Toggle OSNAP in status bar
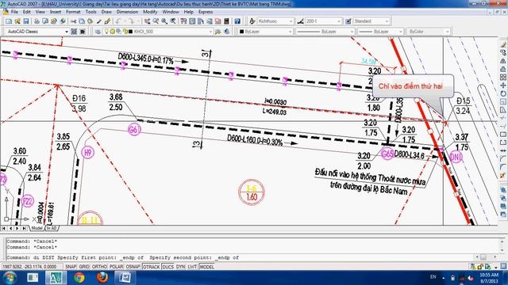The width and height of the screenshot is (508, 285). (x=133, y=267)
